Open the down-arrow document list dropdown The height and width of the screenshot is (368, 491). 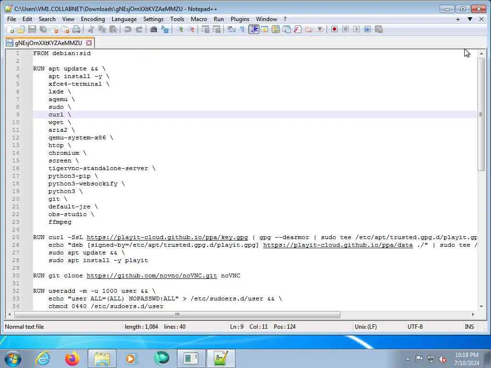pos(470,19)
